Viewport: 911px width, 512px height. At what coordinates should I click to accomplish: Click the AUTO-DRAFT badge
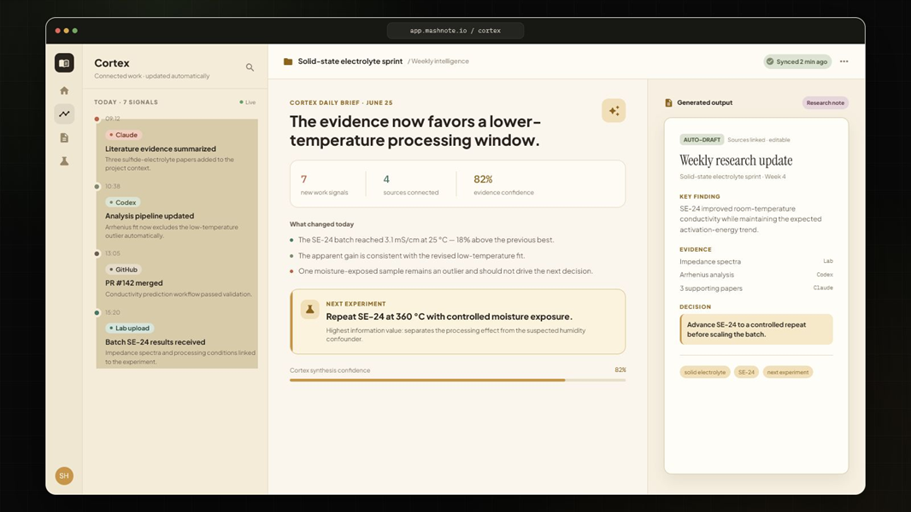tap(702, 140)
